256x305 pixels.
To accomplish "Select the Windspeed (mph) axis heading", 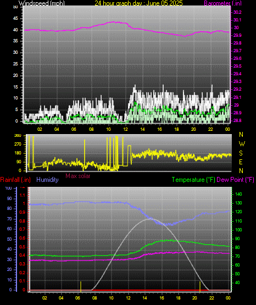I will click(42, 3).
